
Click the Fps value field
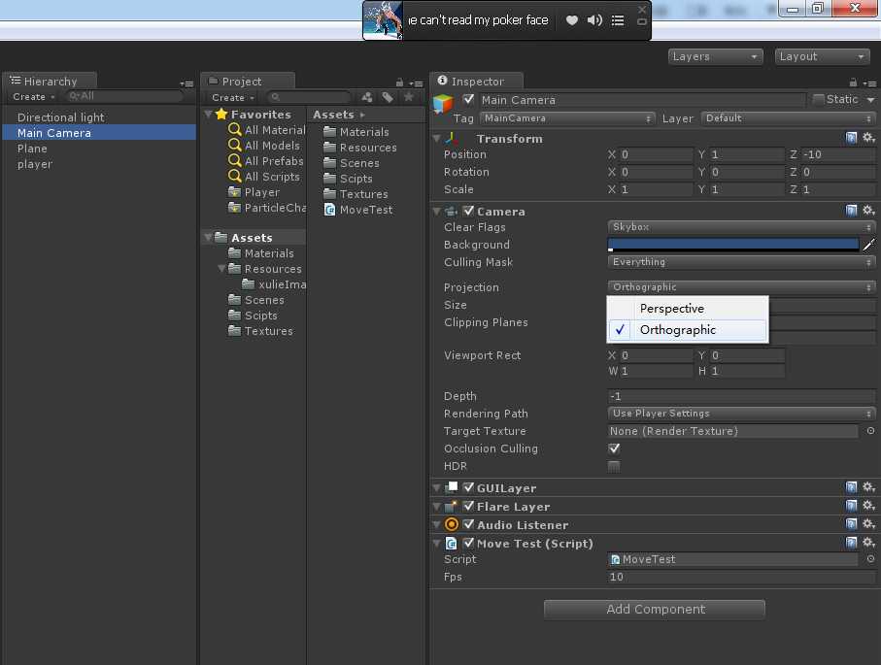742,577
